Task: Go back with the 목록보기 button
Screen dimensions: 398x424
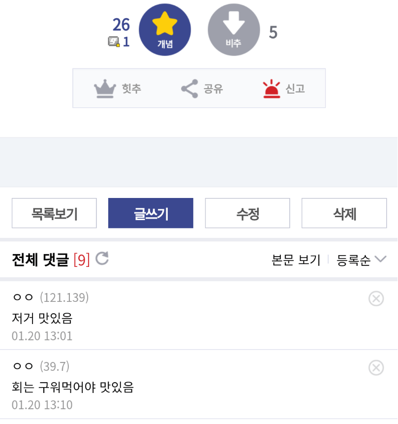Action: click(54, 213)
